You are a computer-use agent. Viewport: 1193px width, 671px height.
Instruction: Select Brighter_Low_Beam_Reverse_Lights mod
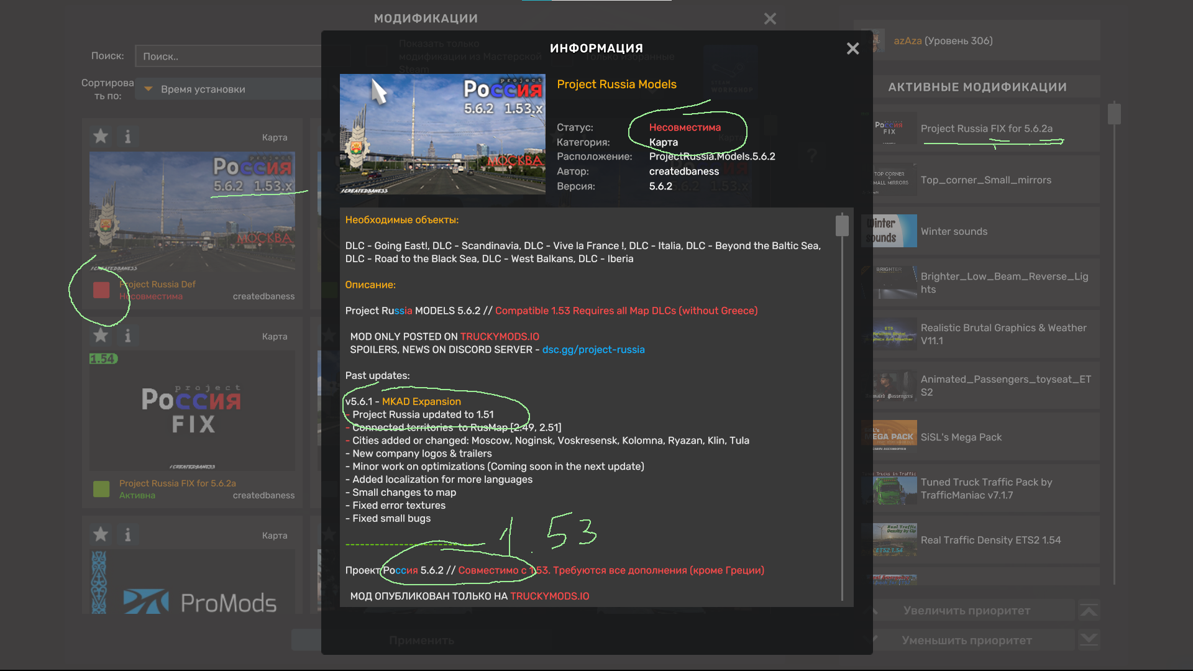(980, 283)
